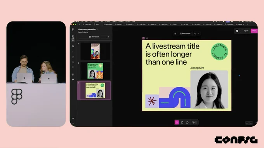Click the lock icon beside Edit content
The height and width of the screenshot is (148, 264).
coord(175,34)
